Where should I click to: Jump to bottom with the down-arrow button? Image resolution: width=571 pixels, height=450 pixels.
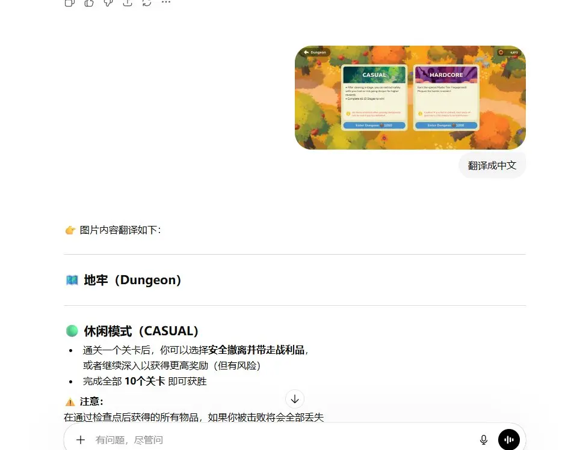295,399
